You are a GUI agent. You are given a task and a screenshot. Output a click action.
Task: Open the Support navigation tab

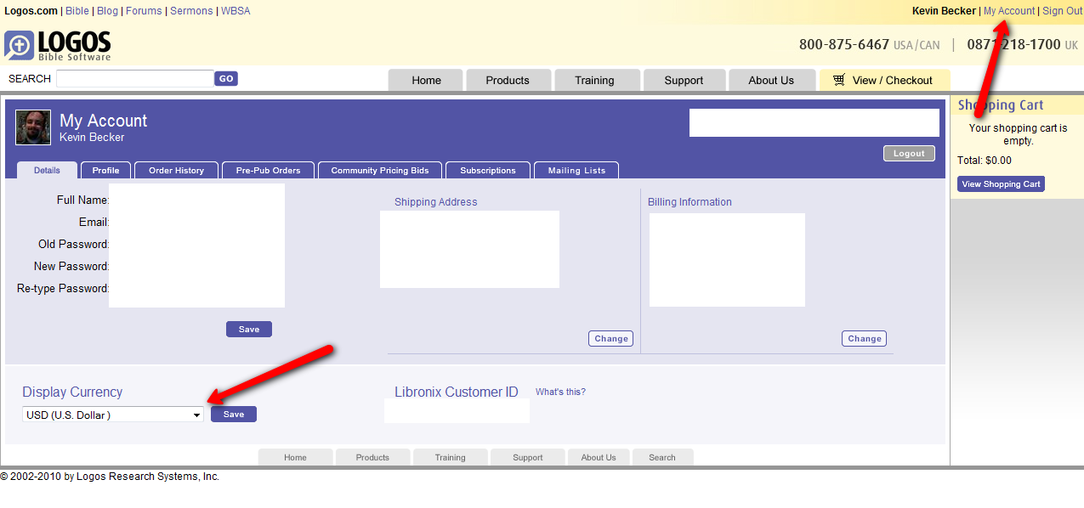click(684, 80)
